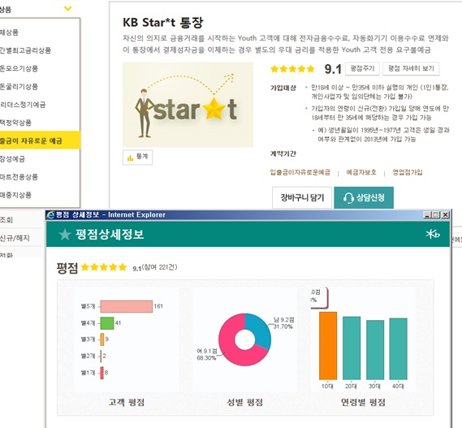Click the popup's 평점 five-star row
The height and width of the screenshot is (428, 462).
104,267
